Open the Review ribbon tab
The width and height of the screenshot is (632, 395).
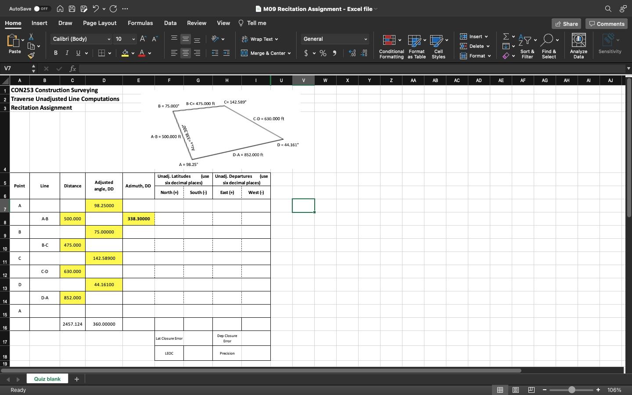[196, 23]
